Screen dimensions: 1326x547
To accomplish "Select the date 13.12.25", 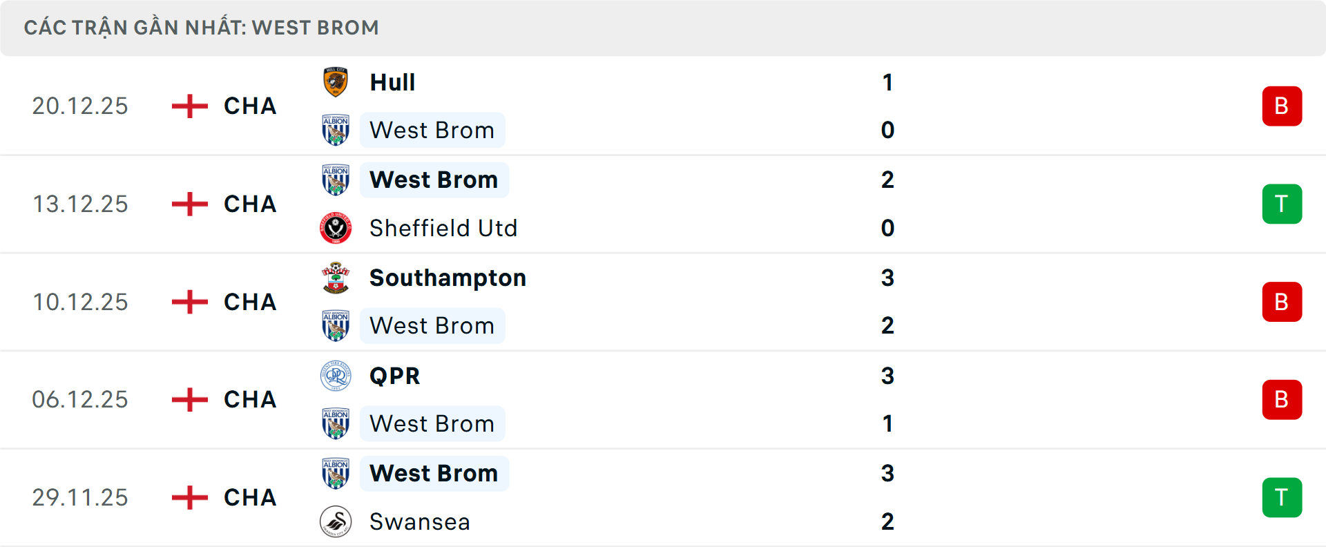I will (x=80, y=204).
